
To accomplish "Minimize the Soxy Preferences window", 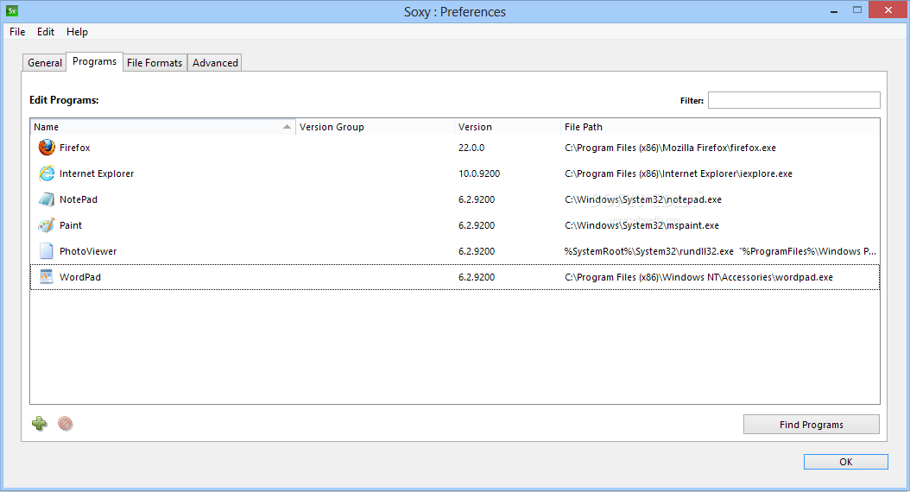I will click(x=833, y=10).
